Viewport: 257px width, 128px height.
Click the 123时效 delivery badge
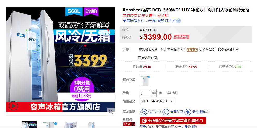point(192,50)
